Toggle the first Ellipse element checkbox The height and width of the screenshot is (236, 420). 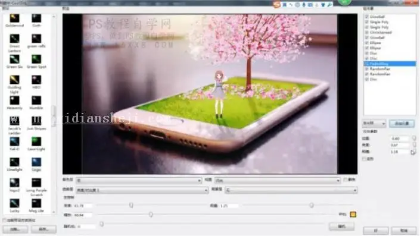click(367, 43)
